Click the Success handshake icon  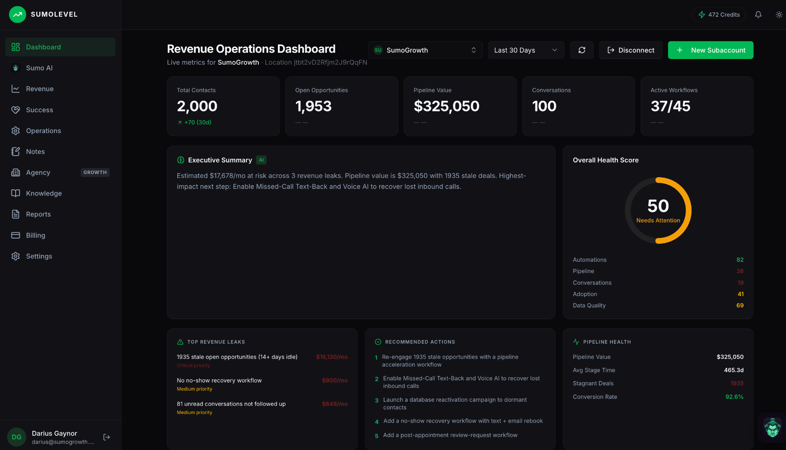point(16,110)
